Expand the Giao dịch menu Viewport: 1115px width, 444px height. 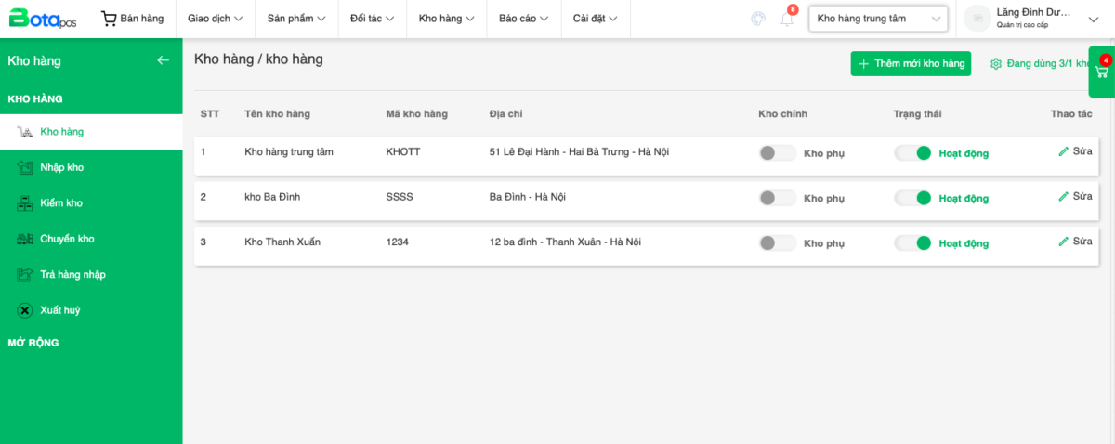(x=215, y=19)
